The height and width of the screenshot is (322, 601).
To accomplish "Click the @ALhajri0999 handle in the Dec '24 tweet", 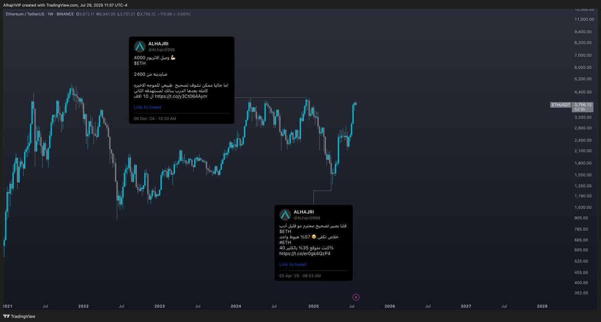I will 161,50.
